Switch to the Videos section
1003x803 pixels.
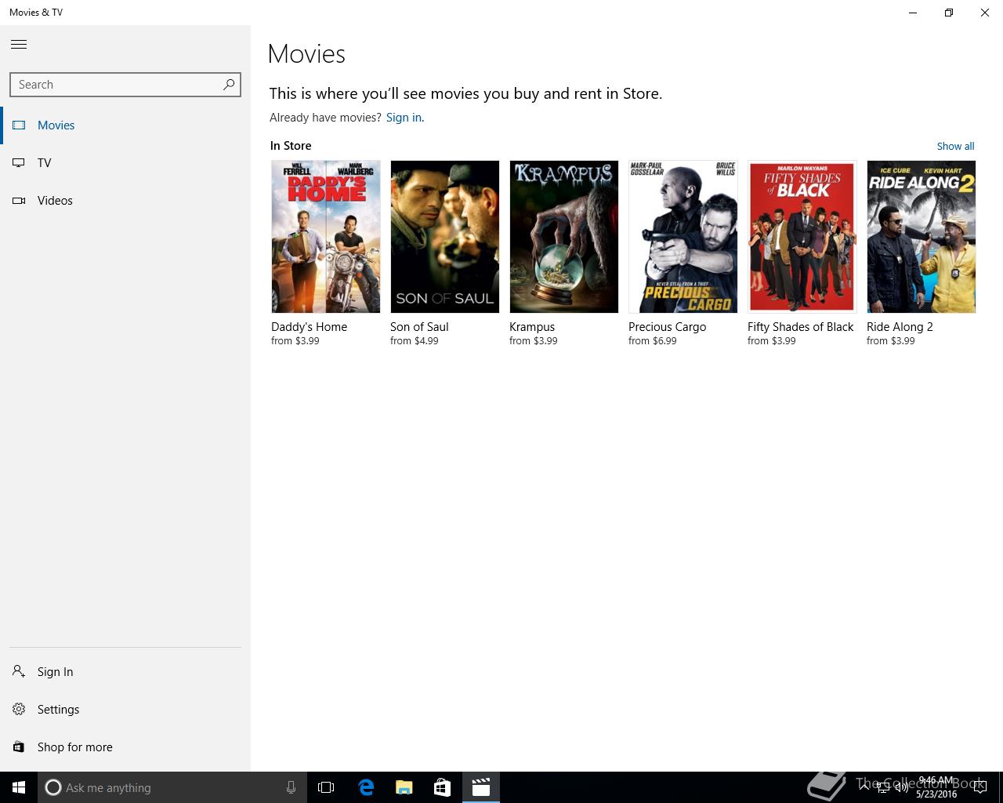pos(55,200)
